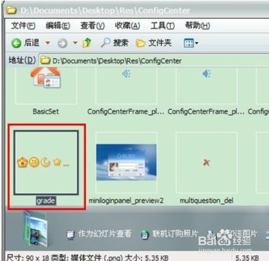Viewport: 269px width, 261px height.
Task: Click the title bar folder icon
Action: 12,10
